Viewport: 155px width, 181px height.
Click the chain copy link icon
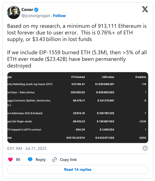[54, 160]
